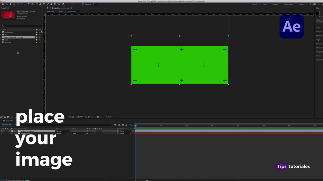Select the Rotation tool

(29, 4)
